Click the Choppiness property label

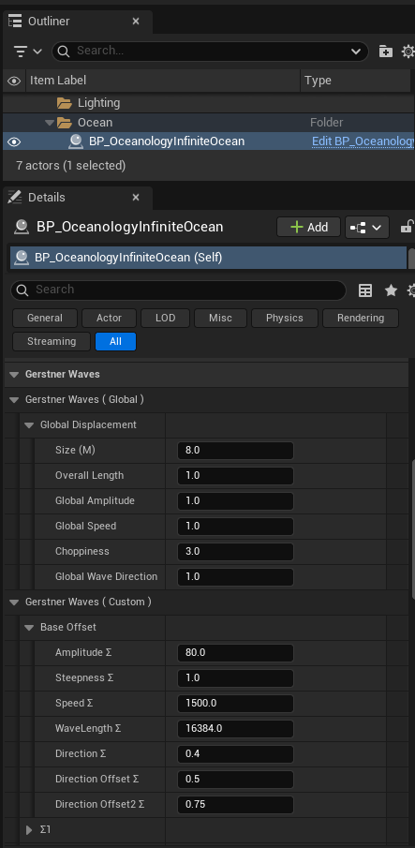82,552
